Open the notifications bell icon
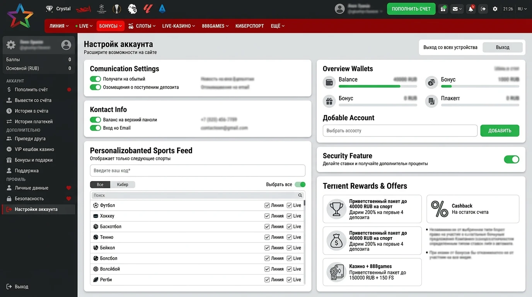Screen dimensions: 532x297 [471, 9]
